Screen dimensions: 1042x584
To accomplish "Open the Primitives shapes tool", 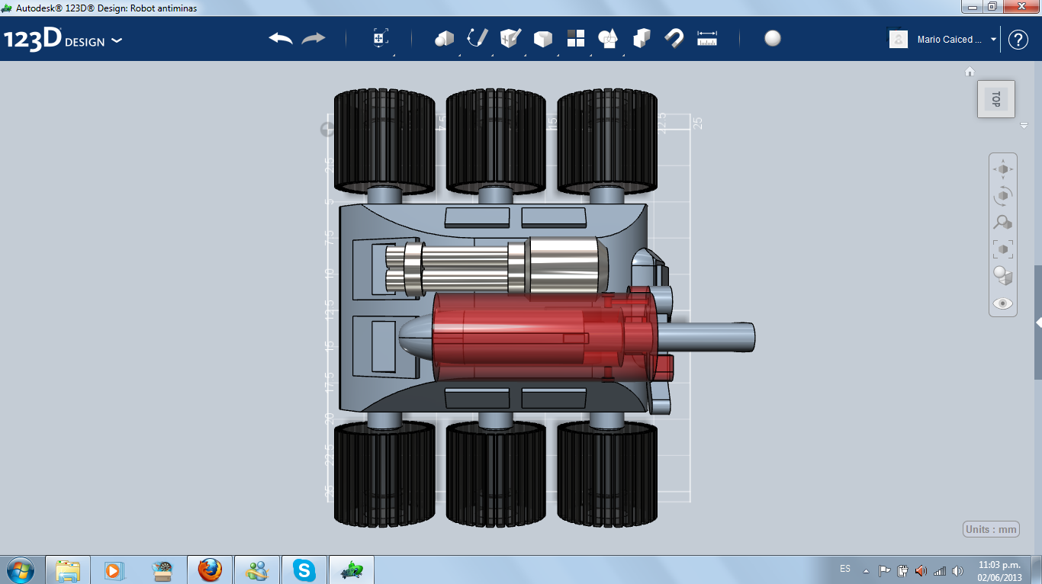I will (x=444, y=39).
